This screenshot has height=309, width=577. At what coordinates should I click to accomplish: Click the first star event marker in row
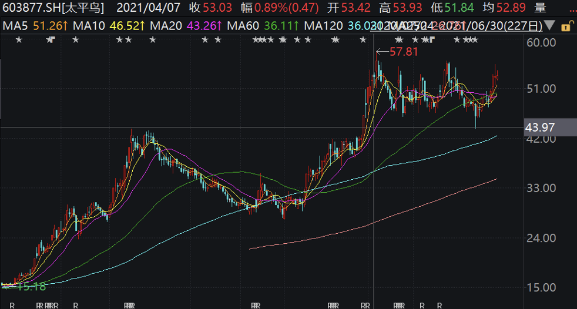19,40
